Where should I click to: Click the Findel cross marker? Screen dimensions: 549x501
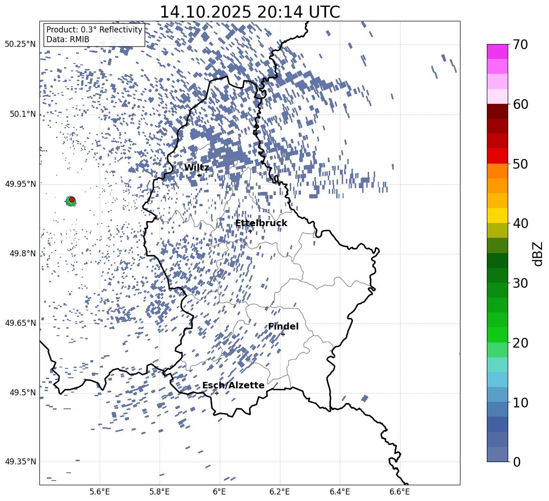tap(283, 334)
